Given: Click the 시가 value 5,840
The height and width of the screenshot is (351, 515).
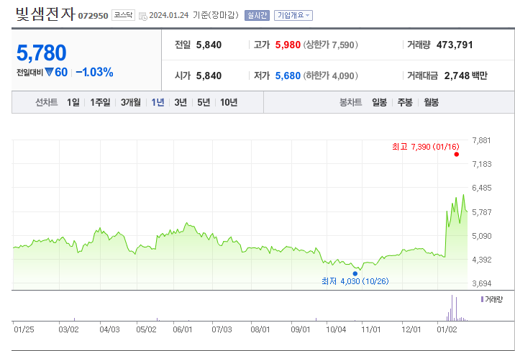Looking at the screenshot, I should point(209,76).
